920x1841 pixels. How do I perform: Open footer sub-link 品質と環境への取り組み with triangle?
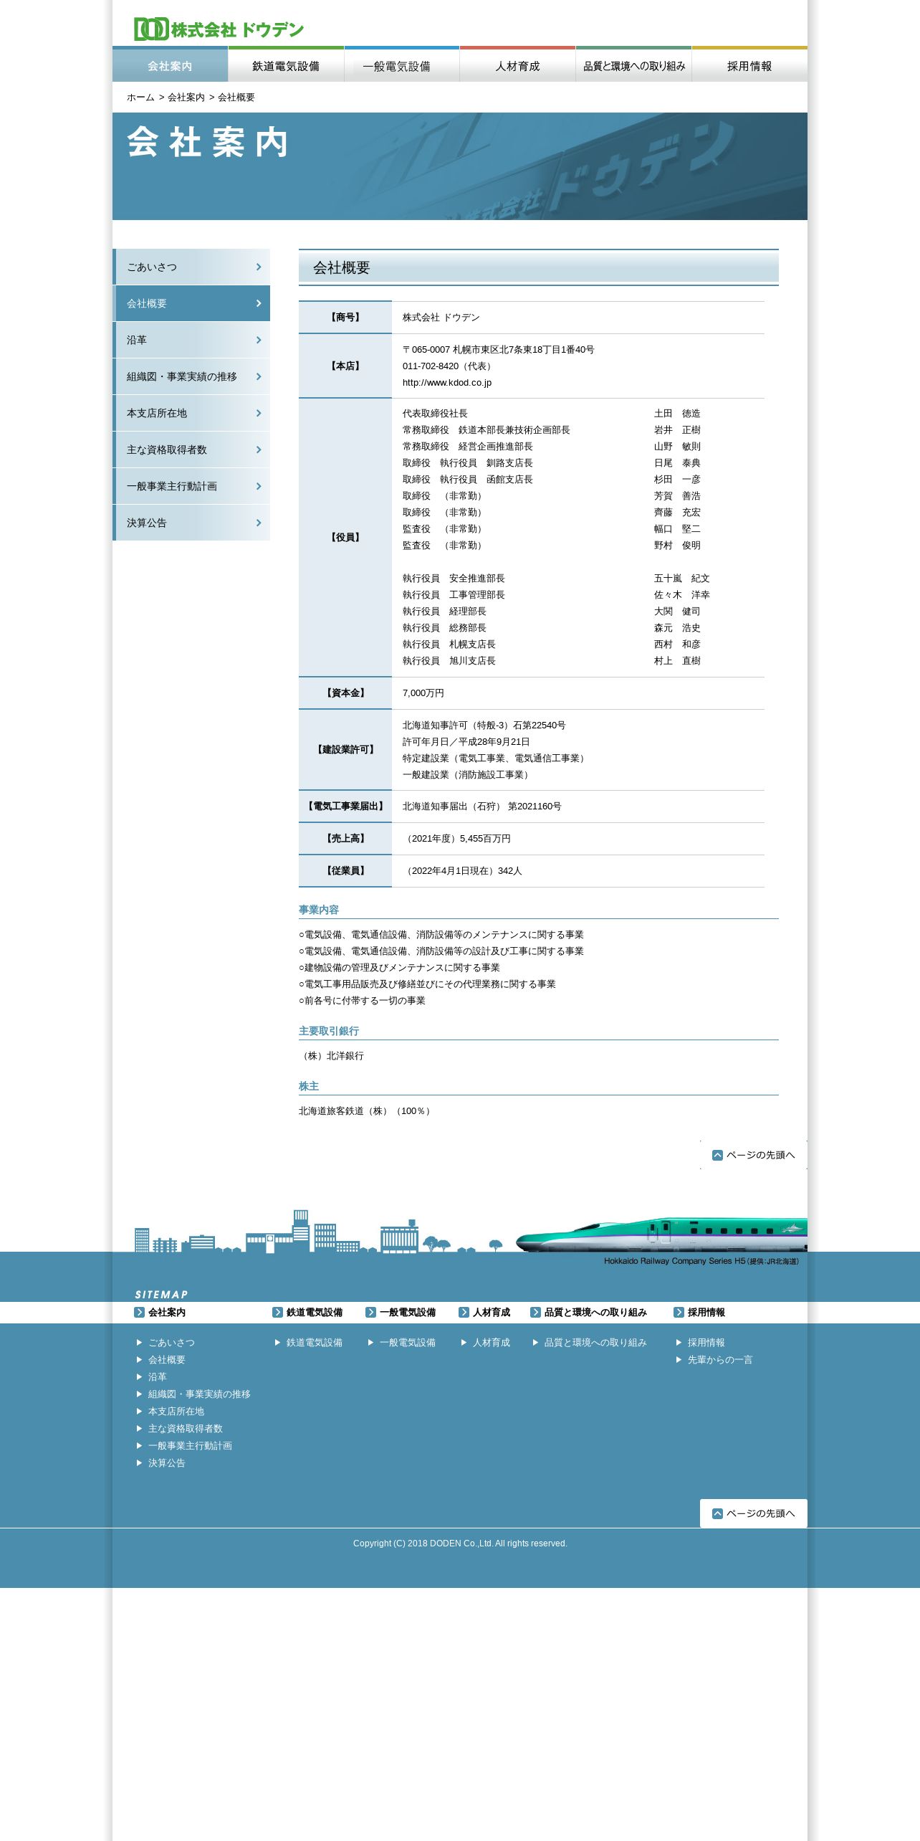[595, 1342]
